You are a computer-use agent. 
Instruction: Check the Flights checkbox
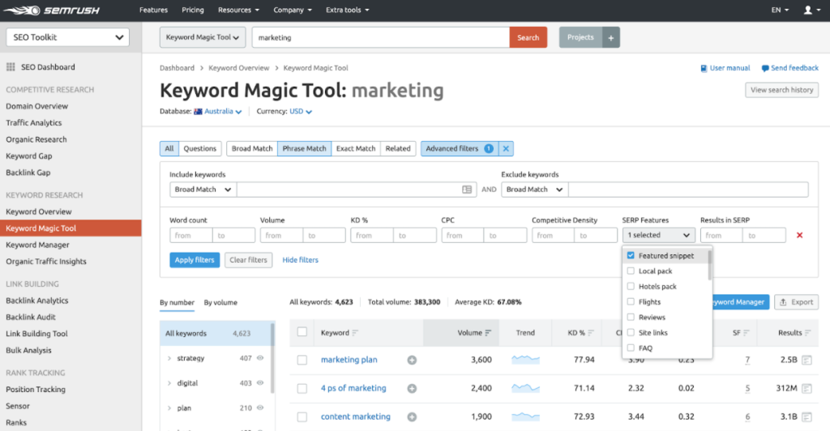tap(631, 301)
